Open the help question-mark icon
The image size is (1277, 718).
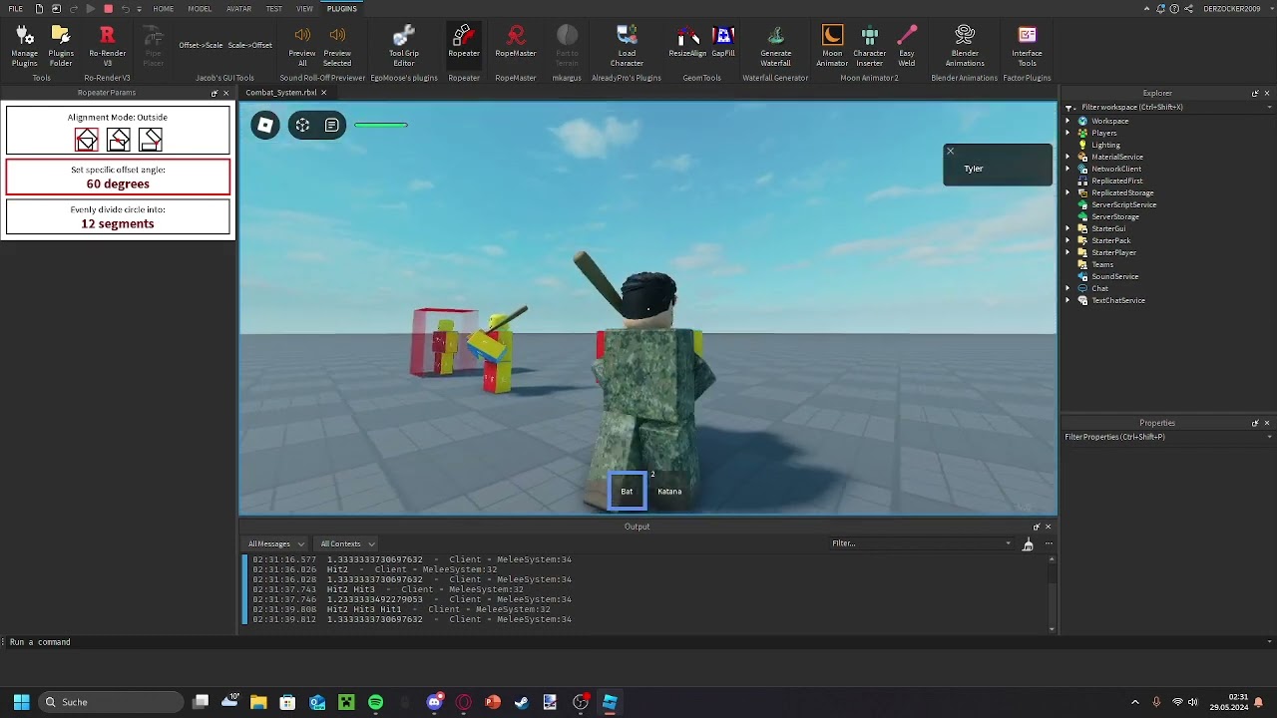[1174, 9]
